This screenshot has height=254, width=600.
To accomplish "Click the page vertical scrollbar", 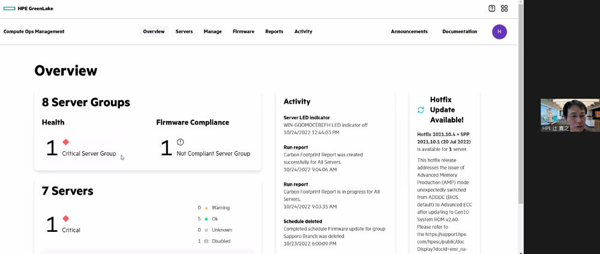I will tap(521, 103).
